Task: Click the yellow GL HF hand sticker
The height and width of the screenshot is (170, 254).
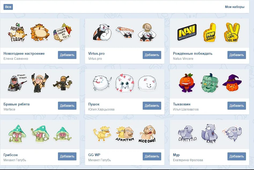Action: point(232,33)
